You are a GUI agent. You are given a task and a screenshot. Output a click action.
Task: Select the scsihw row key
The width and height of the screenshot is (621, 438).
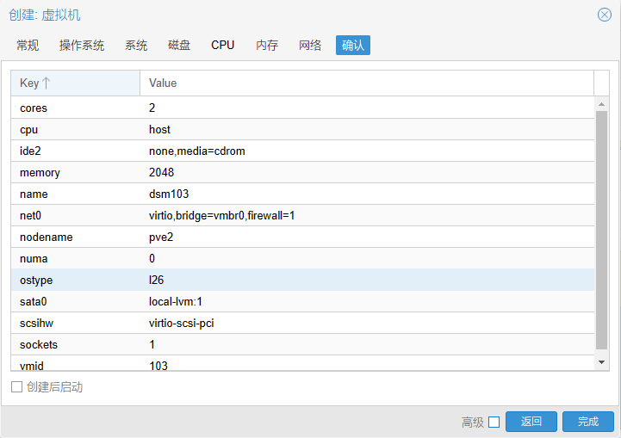(36, 324)
